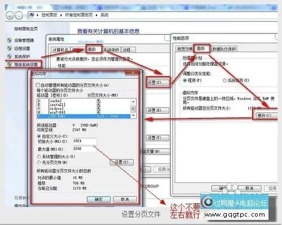Select drive H: [win7-64] in the list
The width and height of the screenshot is (282, 225).
pyautogui.click(x=83, y=112)
